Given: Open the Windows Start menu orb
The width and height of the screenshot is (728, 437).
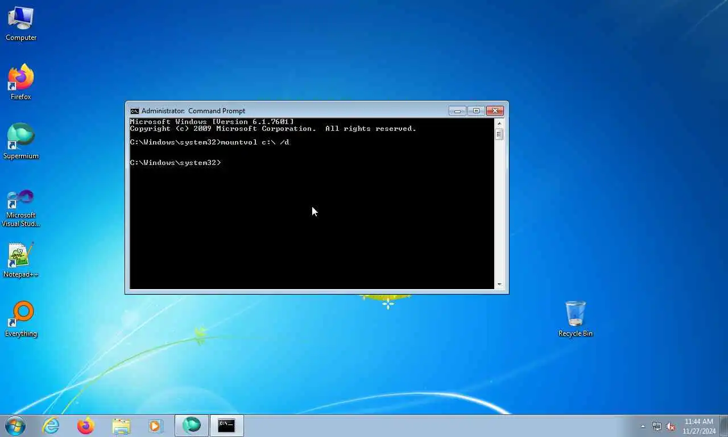Looking at the screenshot, I should (15, 425).
